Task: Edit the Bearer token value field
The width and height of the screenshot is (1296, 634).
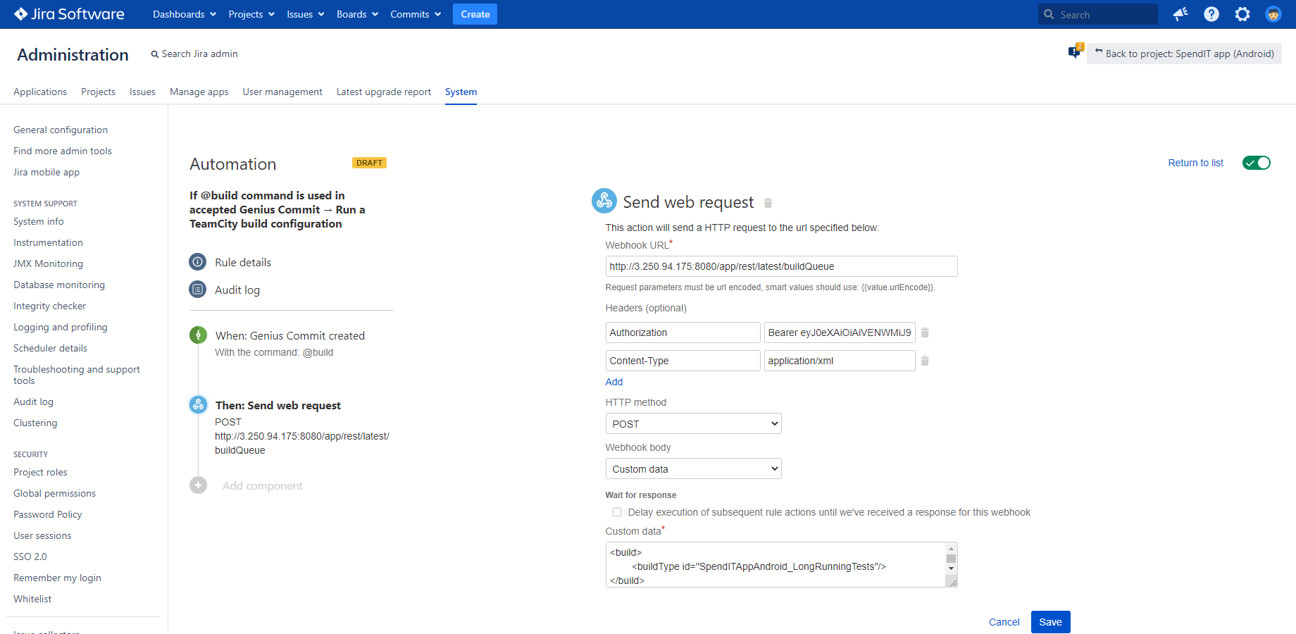Action: click(x=840, y=332)
